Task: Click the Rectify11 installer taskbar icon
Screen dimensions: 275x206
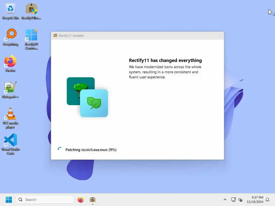Action: [x=93, y=200]
